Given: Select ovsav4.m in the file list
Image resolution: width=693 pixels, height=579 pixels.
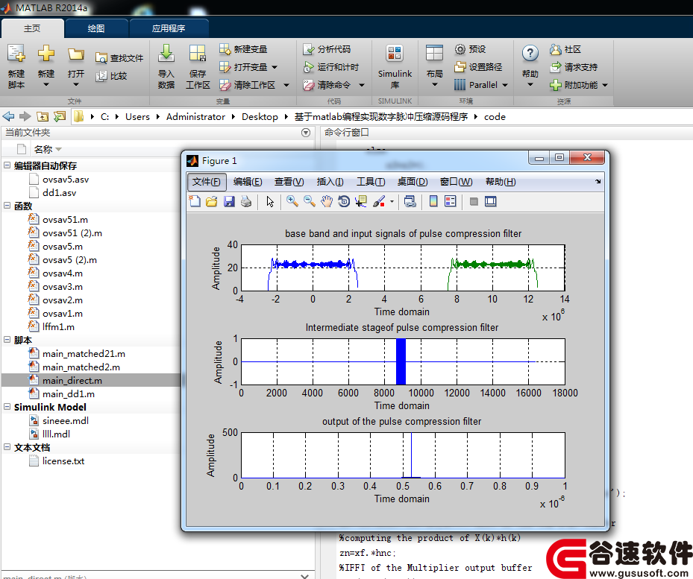Looking at the screenshot, I should point(63,273).
